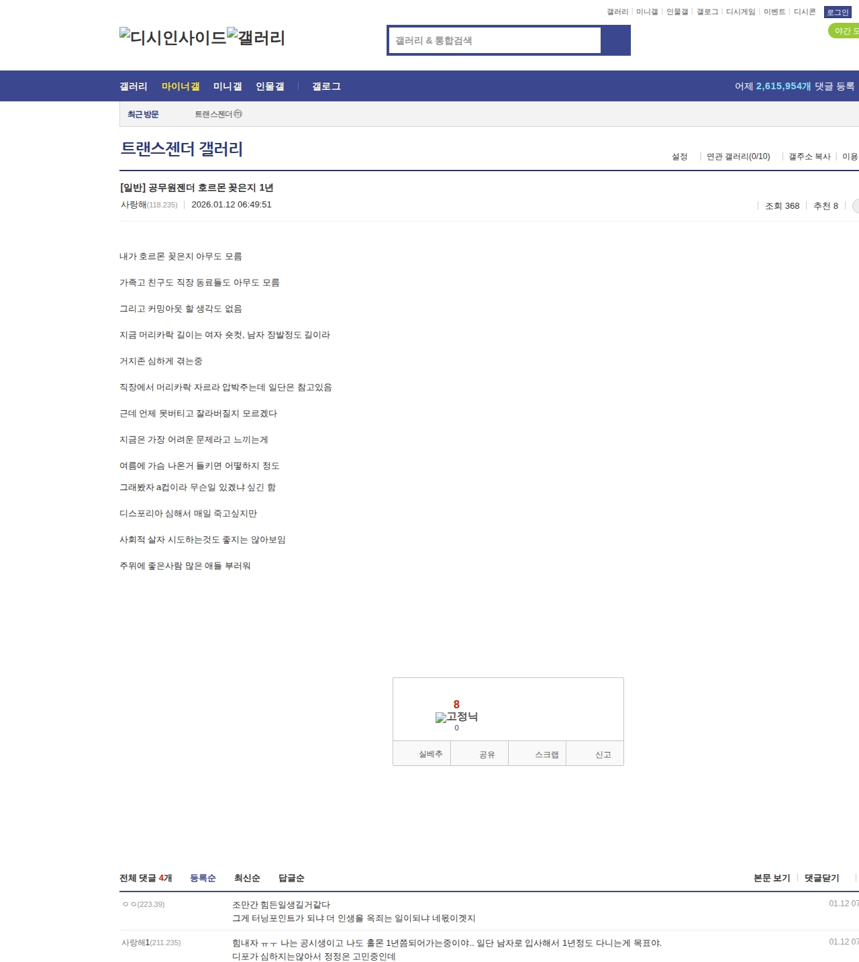
Task: Switch to 갤로그 in the navigation bar
Action: tap(326, 87)
